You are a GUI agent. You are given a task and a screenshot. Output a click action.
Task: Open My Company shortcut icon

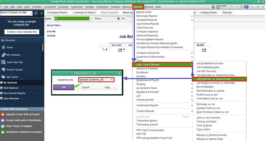tap(3, 55)
